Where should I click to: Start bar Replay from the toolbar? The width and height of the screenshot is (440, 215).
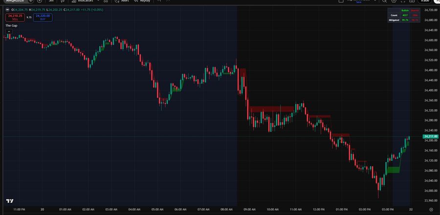pos(142,1)
